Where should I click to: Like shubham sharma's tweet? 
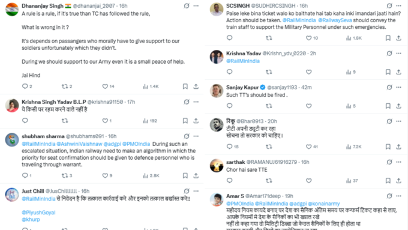(105, 176)
